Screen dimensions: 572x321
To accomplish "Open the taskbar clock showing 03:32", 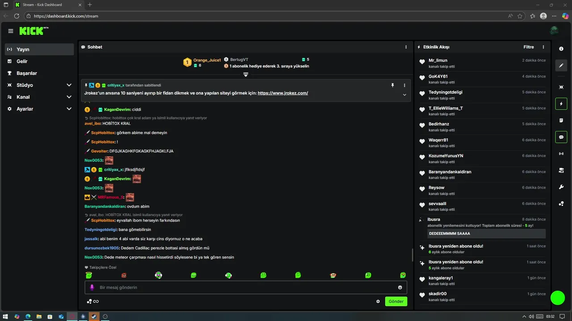I will [x=551, y=317].
